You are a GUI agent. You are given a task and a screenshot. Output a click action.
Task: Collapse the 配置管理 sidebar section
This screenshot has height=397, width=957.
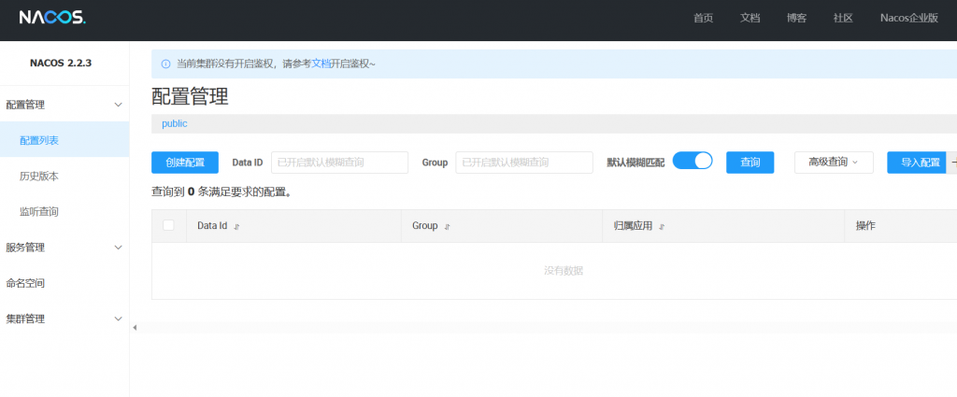click(118, 105)
